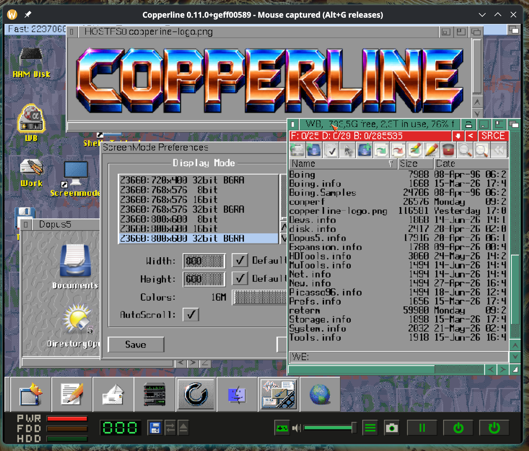Click the green hamburger menu icon in status bar
529x451 pixels.
pyautogui.click(x=370, y=428)
